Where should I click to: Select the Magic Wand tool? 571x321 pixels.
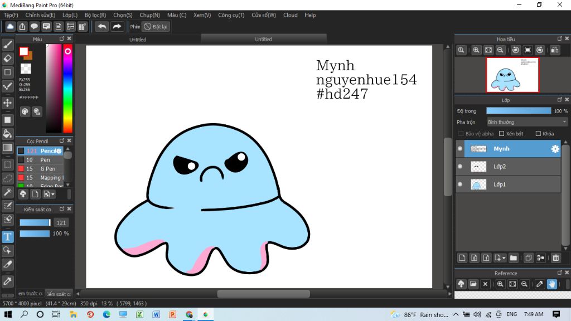point(8,192)
